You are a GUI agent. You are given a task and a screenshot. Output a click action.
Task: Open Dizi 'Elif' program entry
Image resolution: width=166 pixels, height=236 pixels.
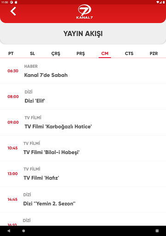[83, 97]
